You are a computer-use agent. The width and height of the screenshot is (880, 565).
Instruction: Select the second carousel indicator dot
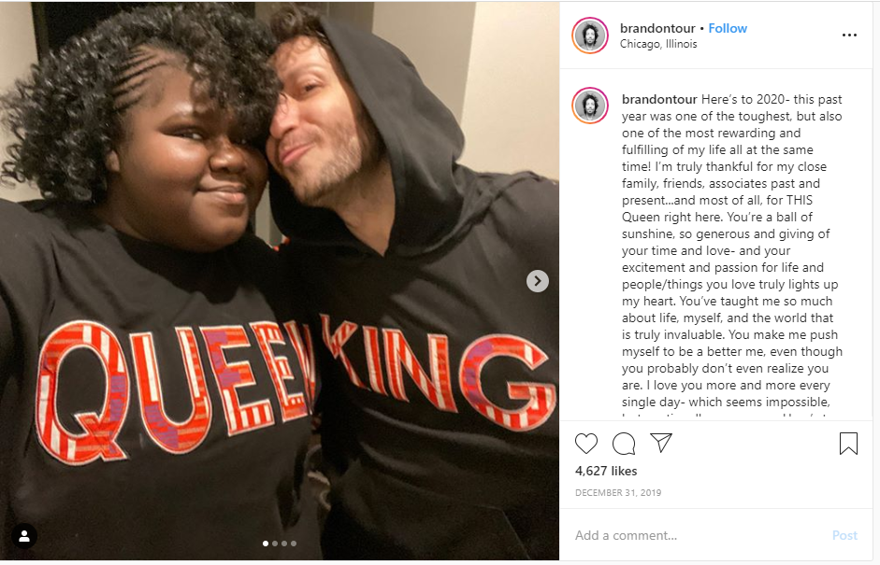(x=274, y=541)
